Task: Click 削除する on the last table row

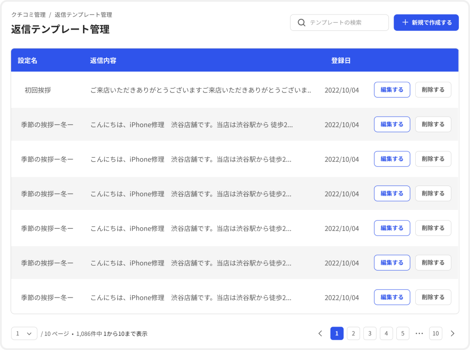Action: point(433,297)
